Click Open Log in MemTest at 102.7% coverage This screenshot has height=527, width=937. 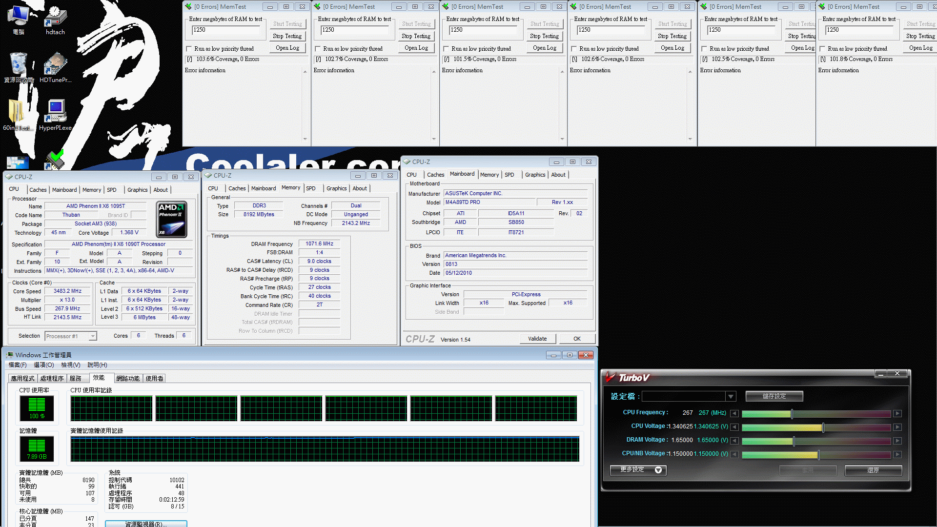coord(416,48)
